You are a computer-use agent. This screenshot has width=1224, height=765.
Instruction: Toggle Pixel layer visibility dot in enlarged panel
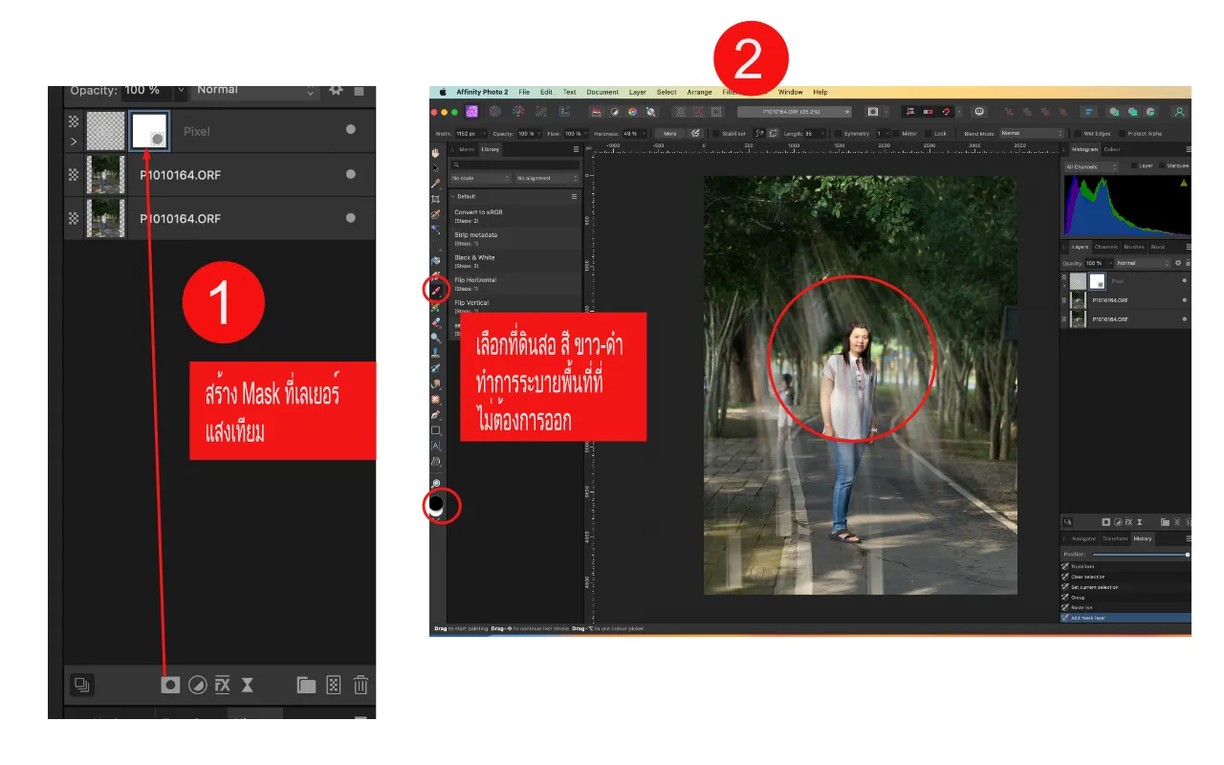pyautogui.click(x=351, y=130)
